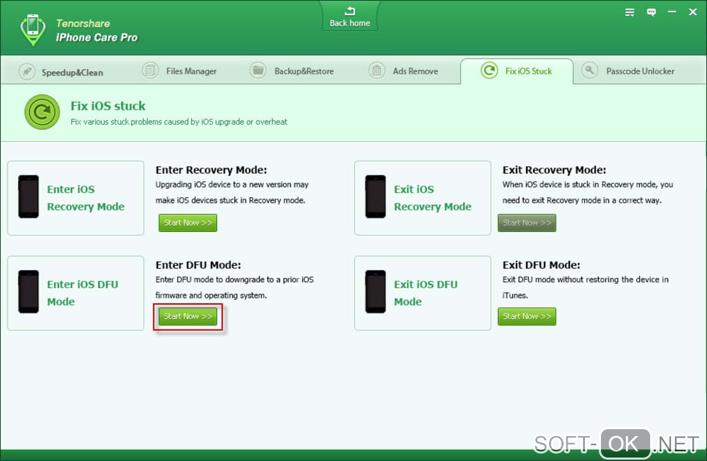Click phone image in Exit iOS DFU Mode card
Viewport: 707px width, 461px height.
pyautogui.click(x=376, y=291)
